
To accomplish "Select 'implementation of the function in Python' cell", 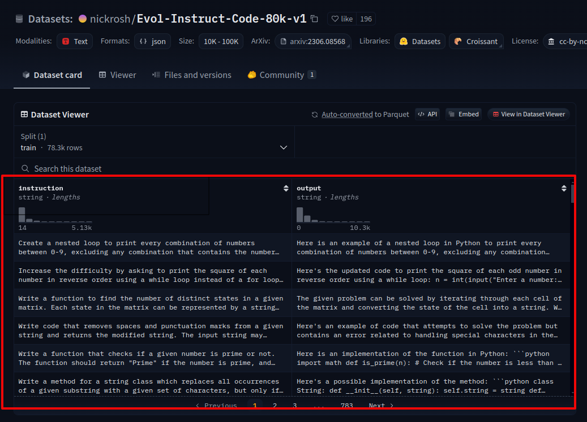I will (431, 358).
